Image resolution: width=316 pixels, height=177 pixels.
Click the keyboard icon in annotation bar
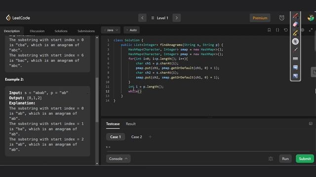pos(295,59)
